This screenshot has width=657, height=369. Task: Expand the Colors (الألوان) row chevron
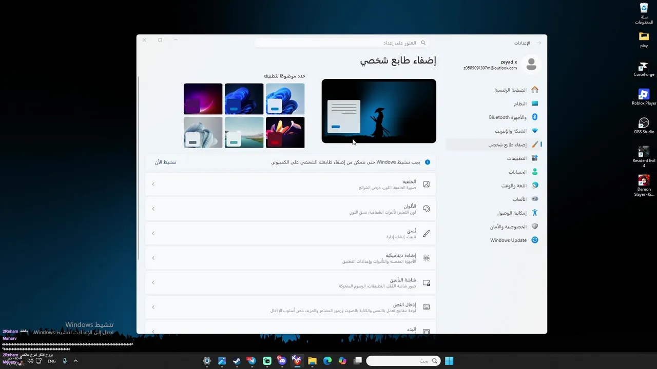coord(153,209)
